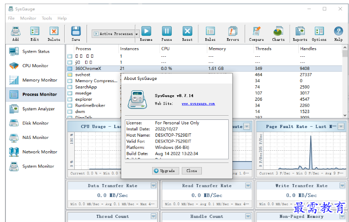Screen dimensions: 349x222
Task: Close the About SysGauge dialog
Action: tap(192, 171)
